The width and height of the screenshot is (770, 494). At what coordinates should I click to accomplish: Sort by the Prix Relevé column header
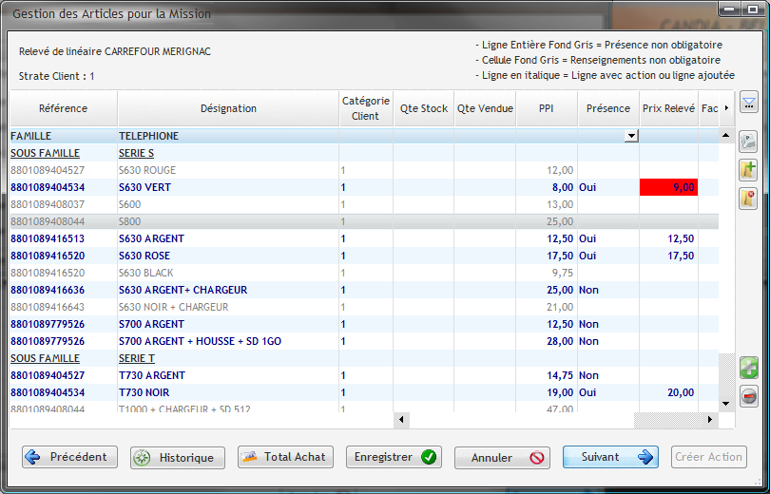[x=668, y=108]
